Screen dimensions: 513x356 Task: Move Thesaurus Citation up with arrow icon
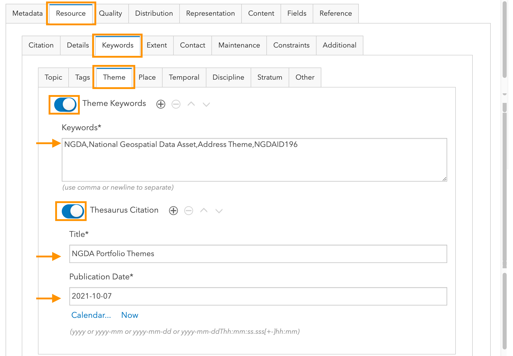(204, 211)
